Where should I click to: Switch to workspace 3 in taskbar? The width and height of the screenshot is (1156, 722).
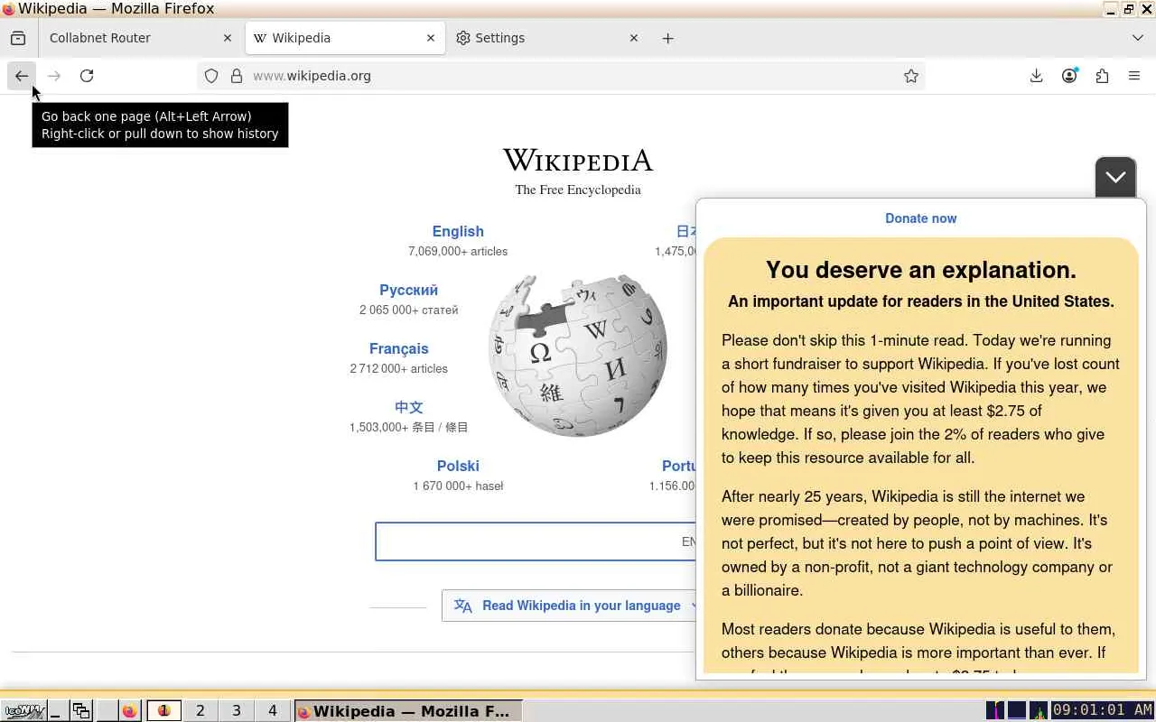tap(237, 711)
